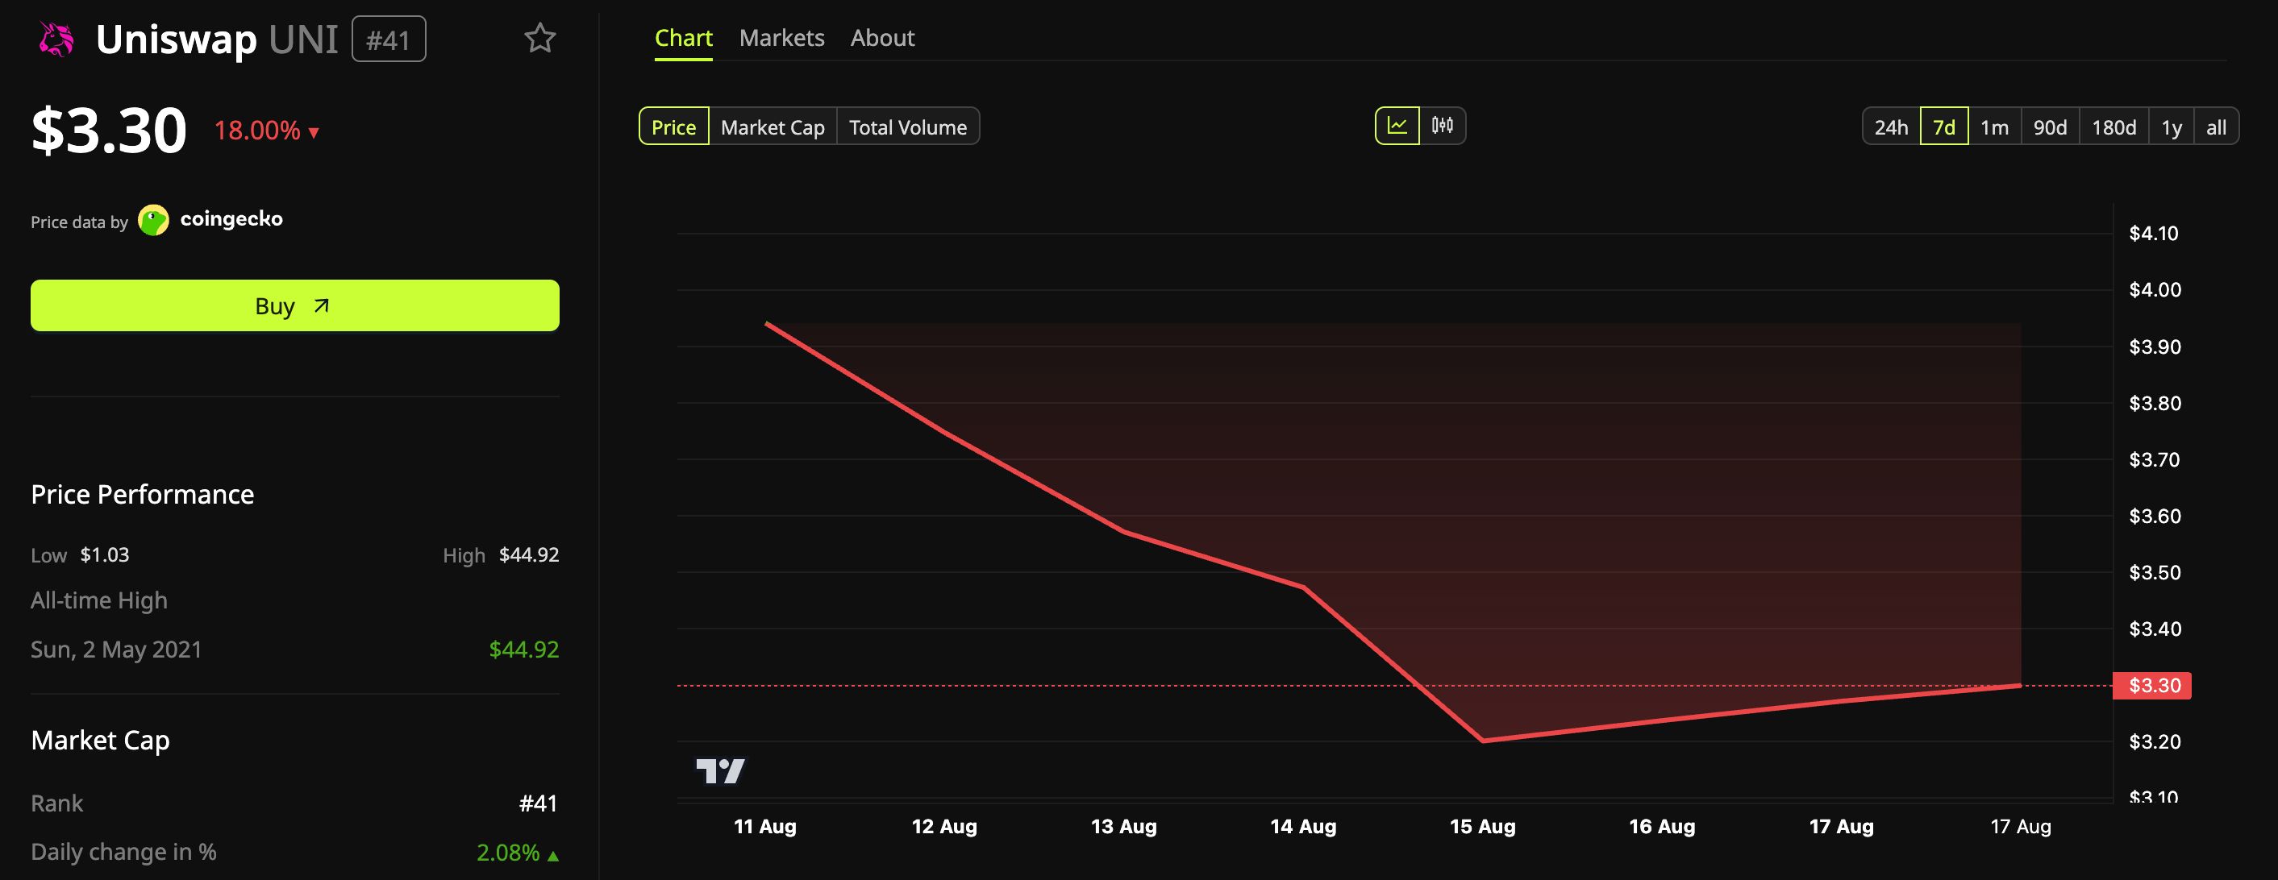Click the Daily change in % label
Screen dimensions: 2278x880
tap(124, 852)
